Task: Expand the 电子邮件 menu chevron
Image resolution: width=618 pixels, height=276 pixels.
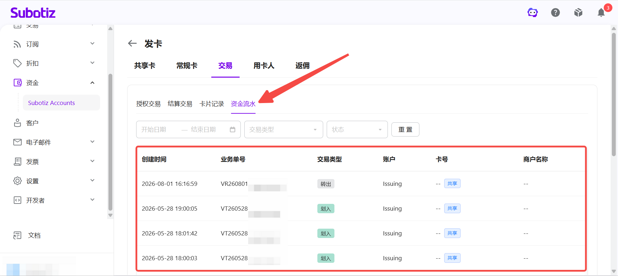Action: pyautogui.click(x=92, y=142)
